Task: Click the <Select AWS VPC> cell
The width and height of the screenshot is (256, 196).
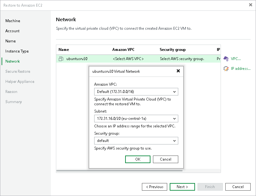Action: click(x=128, y=58)
